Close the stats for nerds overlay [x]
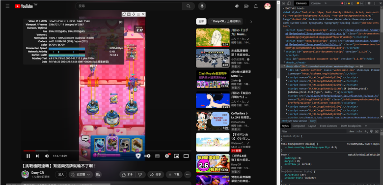383x185 pixels. pos(121,22)
